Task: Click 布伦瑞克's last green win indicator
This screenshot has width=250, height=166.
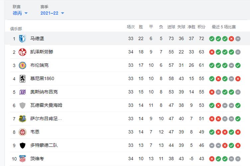Action: (238, 65)
